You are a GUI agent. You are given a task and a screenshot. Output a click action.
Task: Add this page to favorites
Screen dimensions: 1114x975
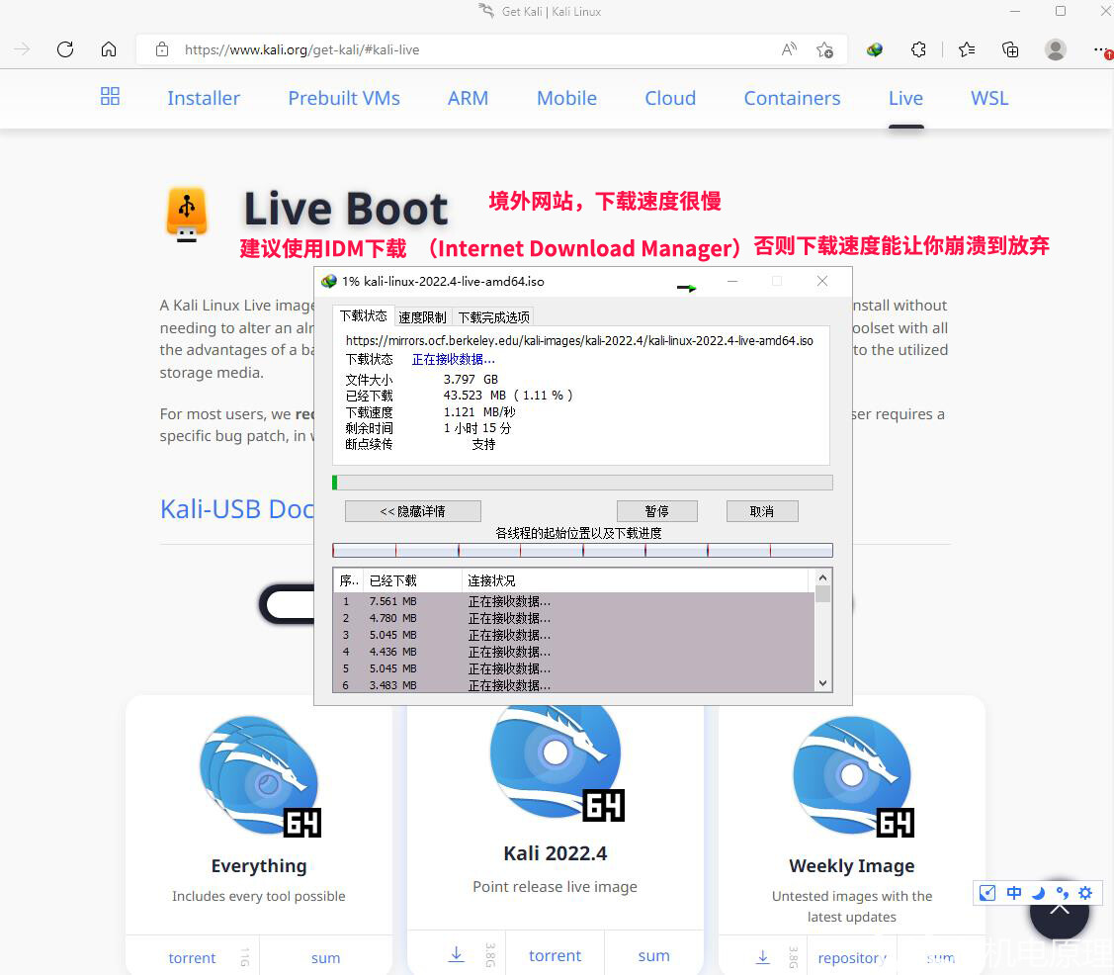point(824,49)
